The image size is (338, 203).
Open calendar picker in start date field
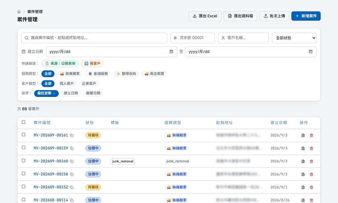pyautogui.click(x=171, y=52)
